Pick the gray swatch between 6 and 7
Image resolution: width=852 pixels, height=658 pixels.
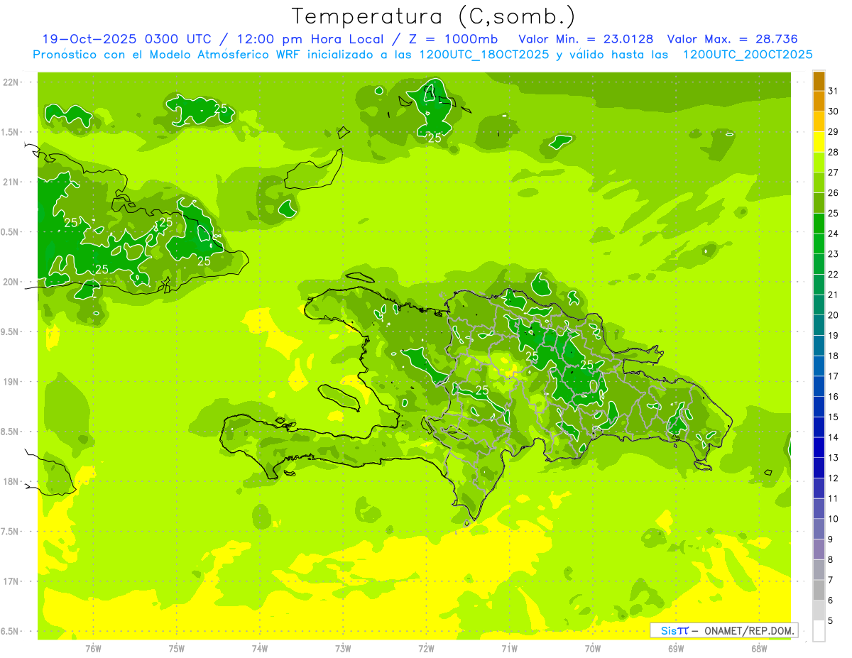pos(819,590)
